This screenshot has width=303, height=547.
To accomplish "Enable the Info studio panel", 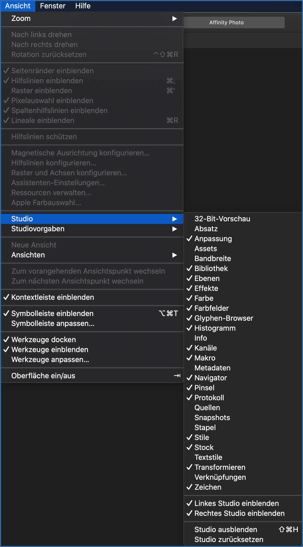I will (x=201, y=338).
